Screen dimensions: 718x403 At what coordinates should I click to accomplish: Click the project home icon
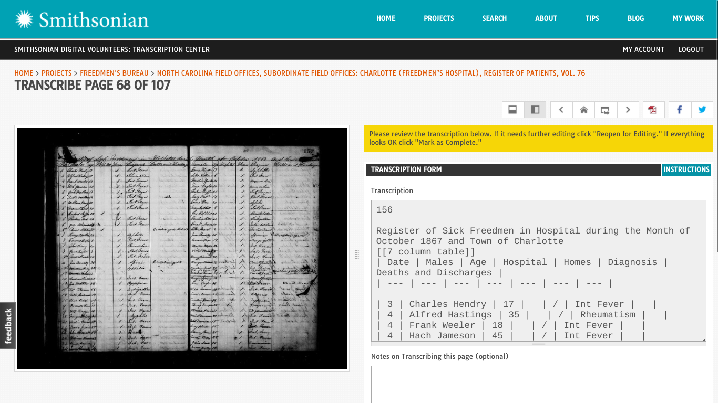click(x=583, y=110)
